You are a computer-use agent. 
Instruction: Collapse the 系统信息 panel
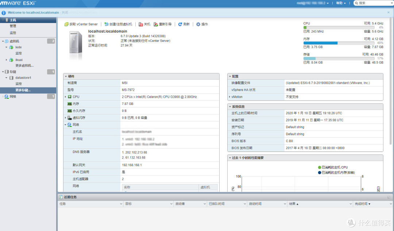point(231,106)
